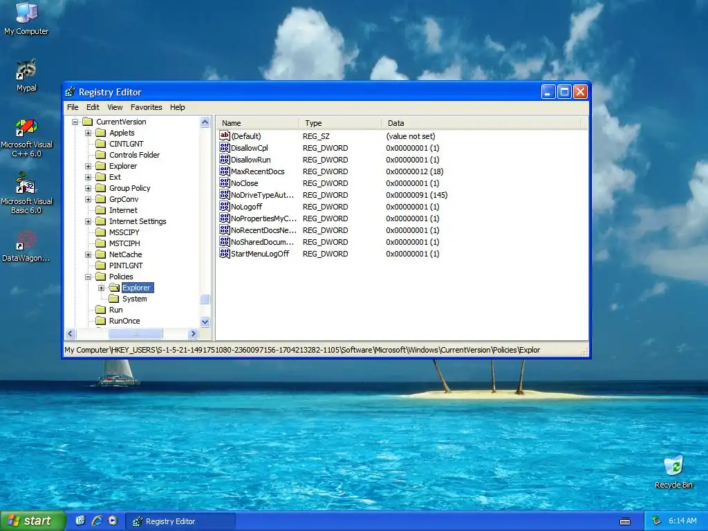Click the Controls Folder key folder icon
The width and height of the screenshot is (708, 531).
pos(101,155)
